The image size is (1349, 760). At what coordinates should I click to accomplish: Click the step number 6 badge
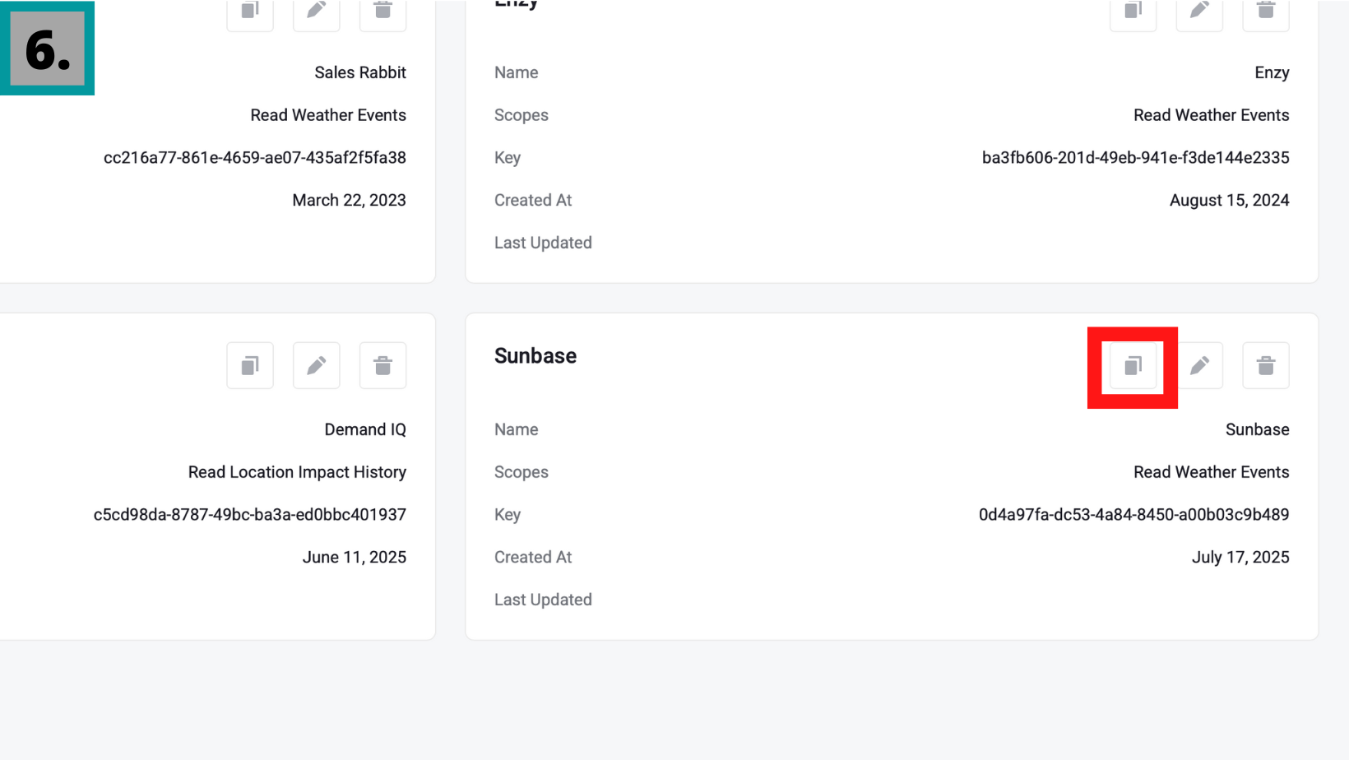click(47, 49)
